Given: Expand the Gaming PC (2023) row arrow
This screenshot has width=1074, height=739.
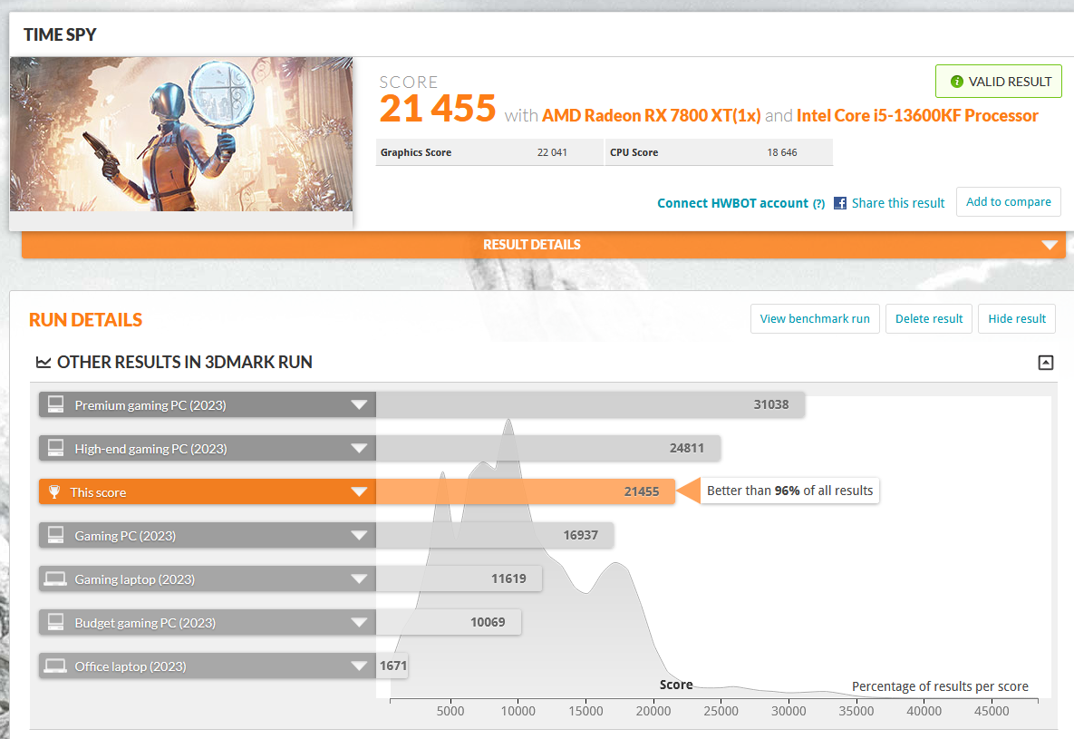Looking at the screenshot, I should click(359, 535).
